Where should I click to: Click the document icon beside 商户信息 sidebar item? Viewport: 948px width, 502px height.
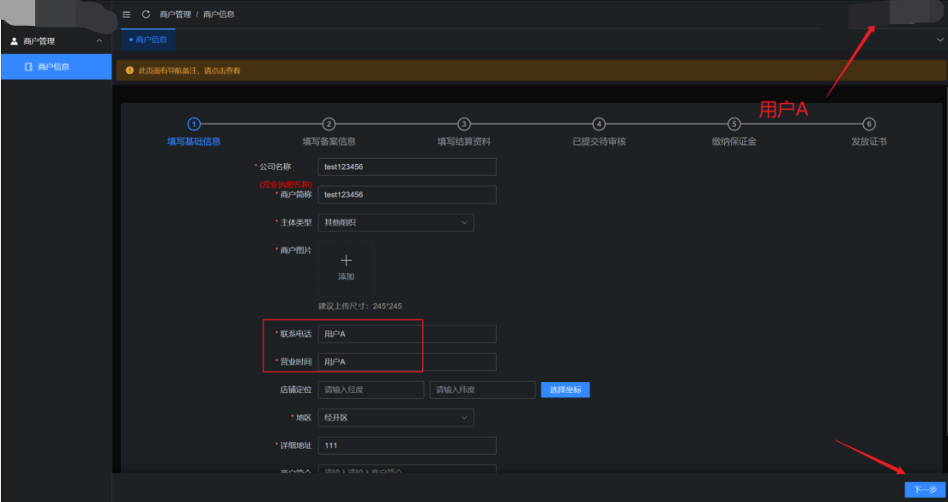(28, 67)
